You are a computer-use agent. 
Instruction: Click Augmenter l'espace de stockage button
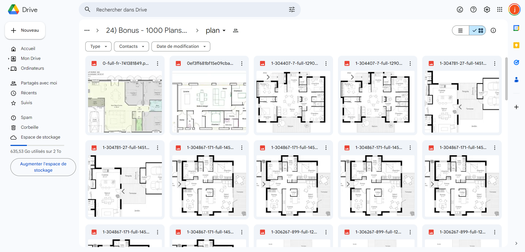[43, 167]
